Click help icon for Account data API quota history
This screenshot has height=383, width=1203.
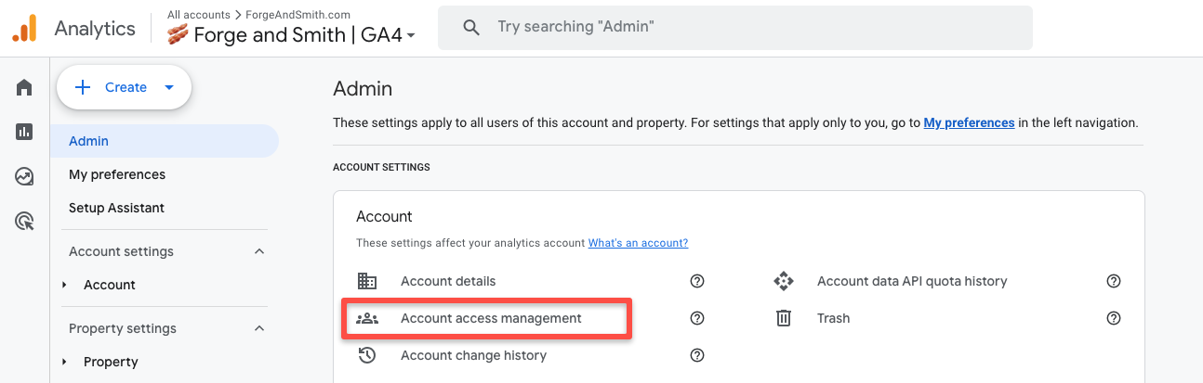point(1114,281)
